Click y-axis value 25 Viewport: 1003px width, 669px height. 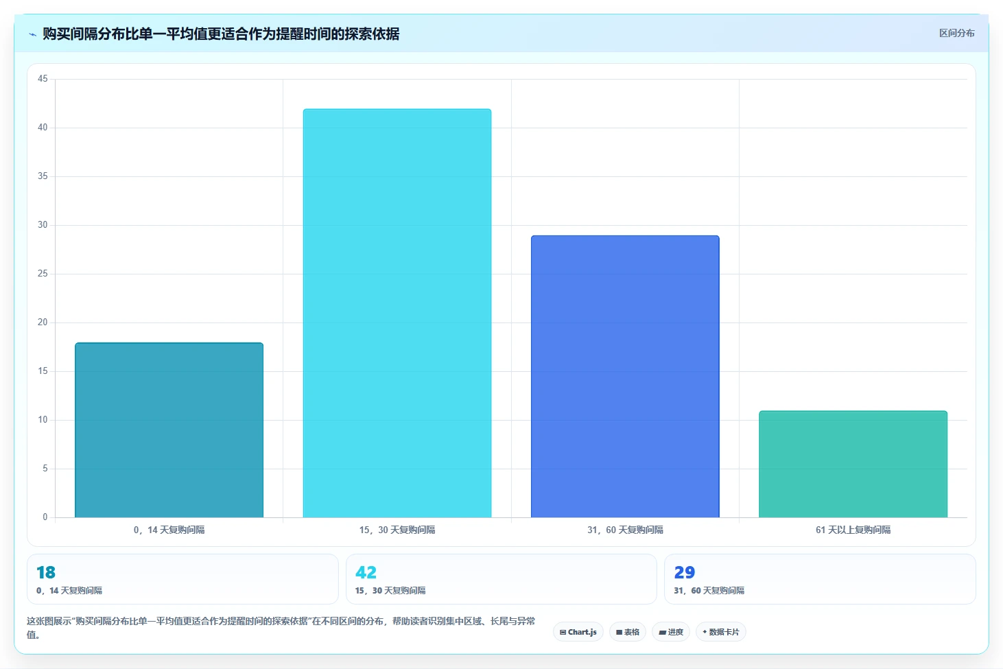click(x=43, y=274)
